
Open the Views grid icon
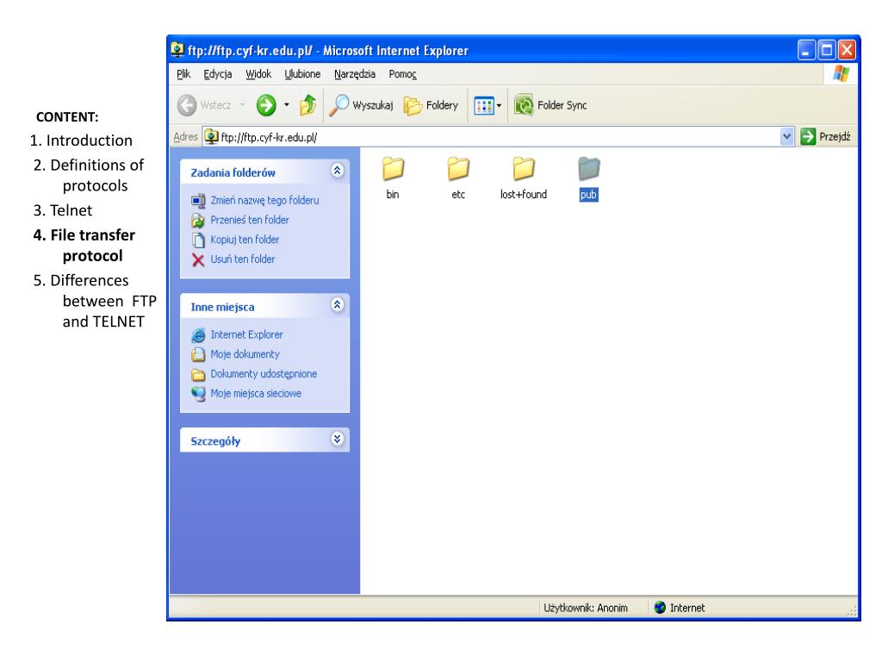(x=483, y=105)
